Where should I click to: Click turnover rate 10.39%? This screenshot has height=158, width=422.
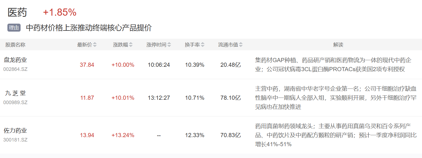(x=195, y=65)
